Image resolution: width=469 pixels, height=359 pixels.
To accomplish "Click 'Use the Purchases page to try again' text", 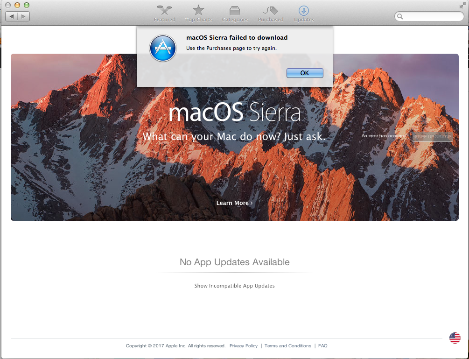I will point(231,48).
